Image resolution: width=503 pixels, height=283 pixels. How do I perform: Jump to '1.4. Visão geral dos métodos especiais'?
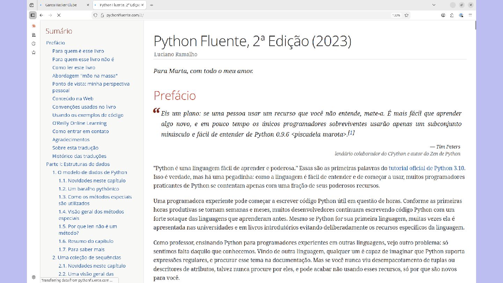(91, 215)
